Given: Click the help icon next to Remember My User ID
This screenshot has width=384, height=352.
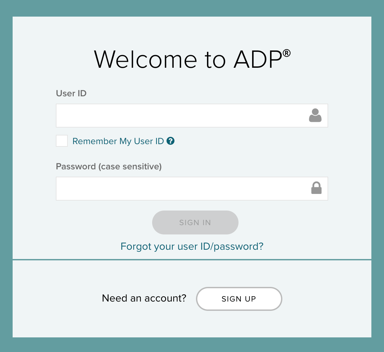Looking at the screenshot, I should (x=170, y=141).
